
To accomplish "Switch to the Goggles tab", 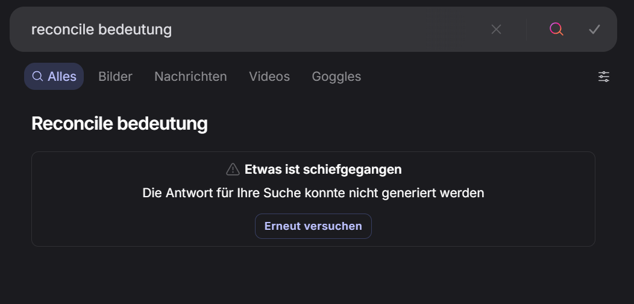I will click(336, 77).
